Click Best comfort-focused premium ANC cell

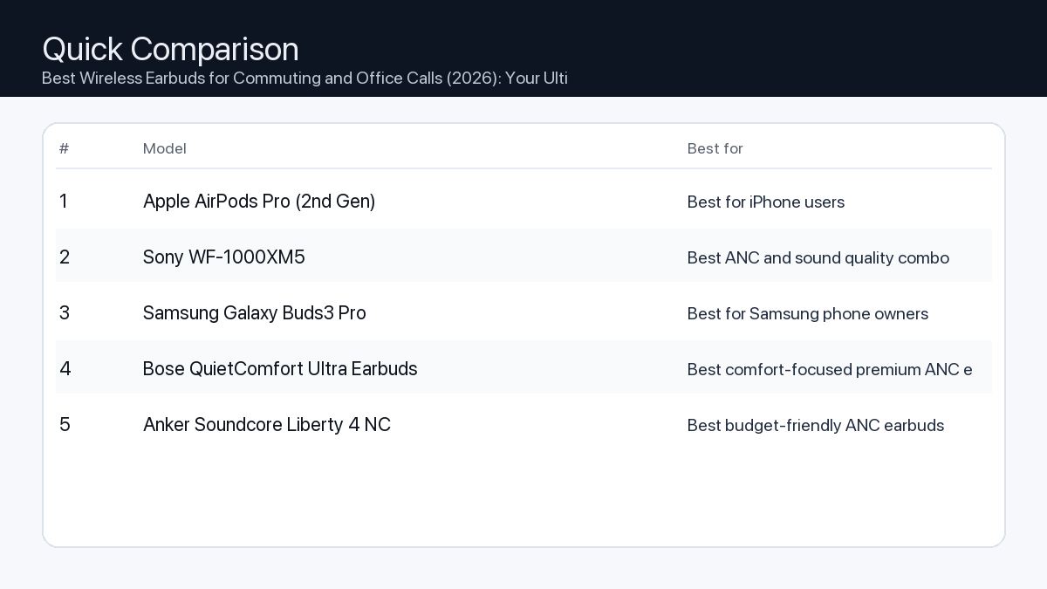(829, 370)
